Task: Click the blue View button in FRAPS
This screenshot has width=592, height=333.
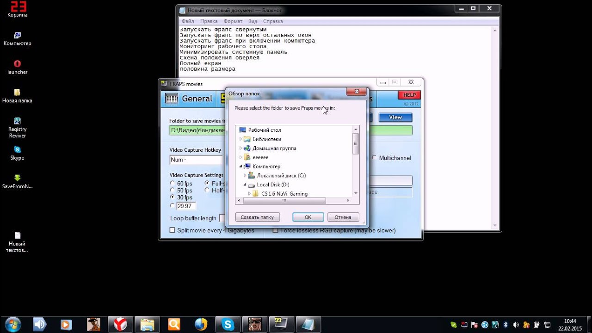Action: click(x=395, y=117)
